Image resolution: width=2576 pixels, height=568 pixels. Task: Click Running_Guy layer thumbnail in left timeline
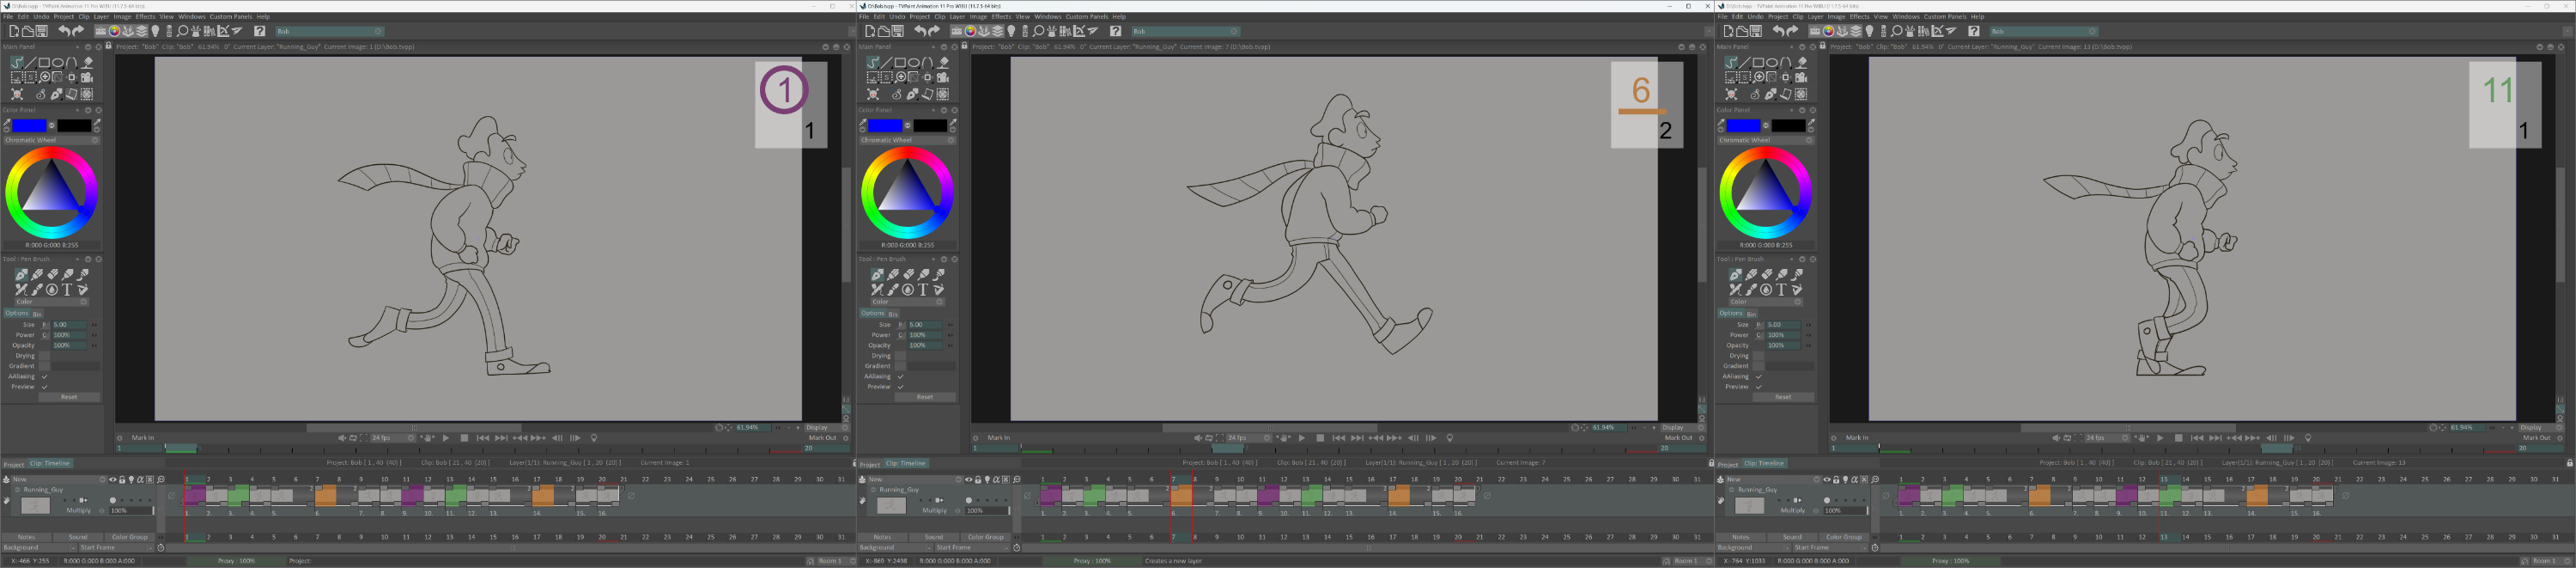click(x=35, y=506)
